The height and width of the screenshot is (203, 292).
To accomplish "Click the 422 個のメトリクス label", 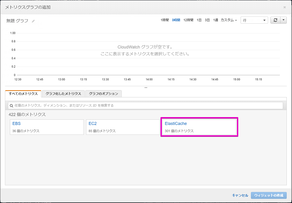I will click(x=27, y=114).
